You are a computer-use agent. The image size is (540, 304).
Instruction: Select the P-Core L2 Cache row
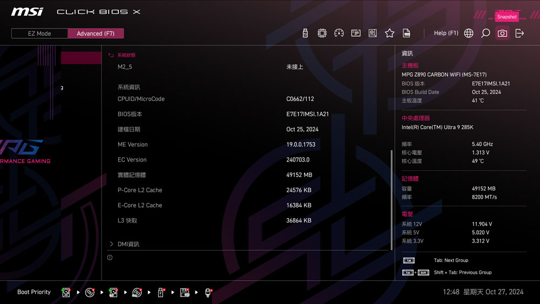(248, 190)
